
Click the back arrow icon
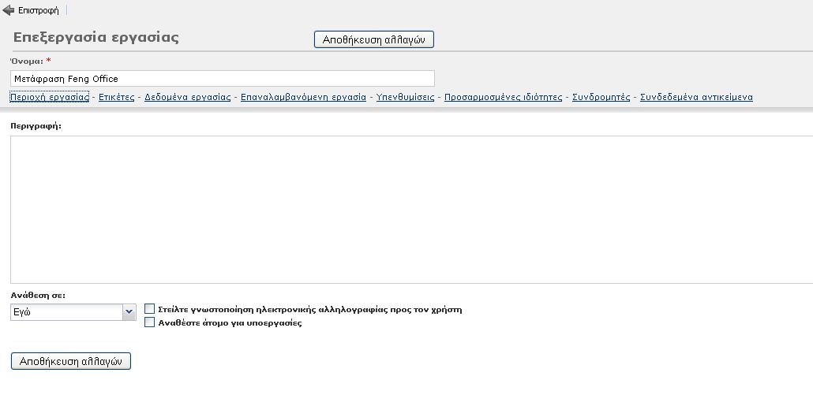click(9, 11)
